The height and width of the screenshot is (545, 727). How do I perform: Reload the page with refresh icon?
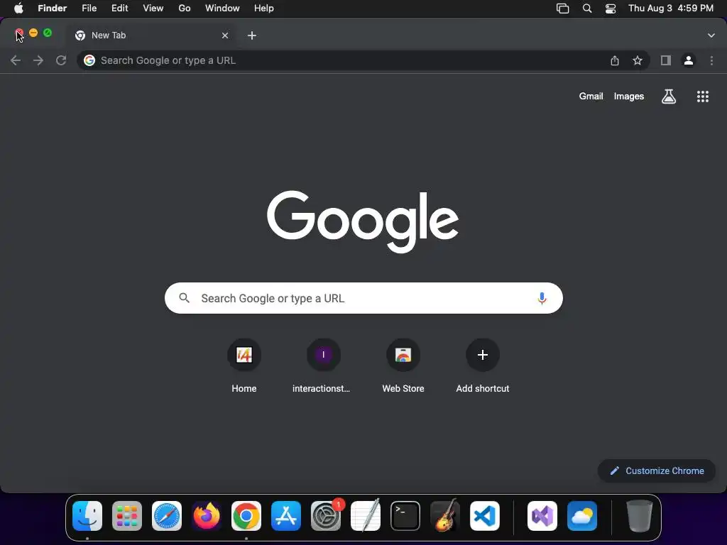(61, 60)
